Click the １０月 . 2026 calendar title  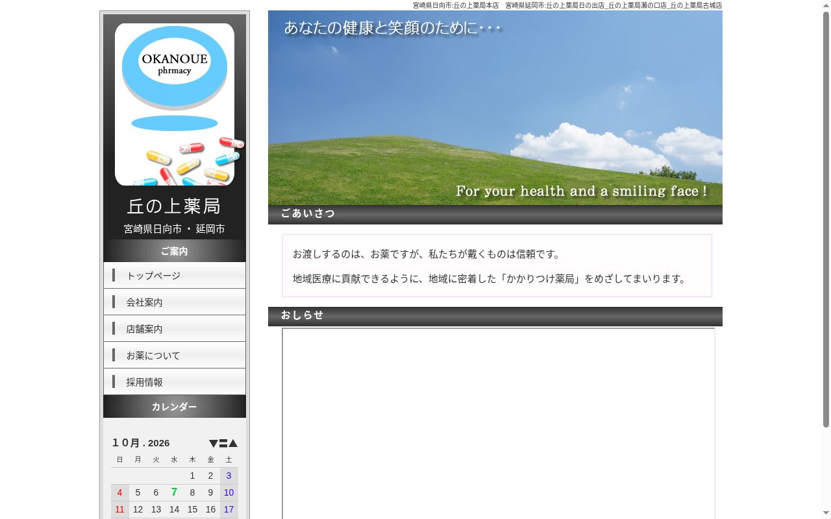point(140,443)
